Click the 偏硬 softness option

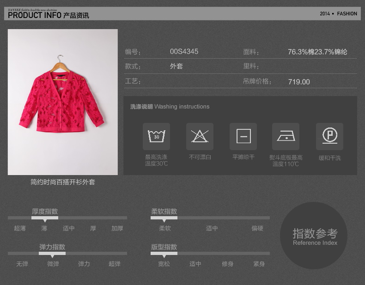(x=257, y=228)
